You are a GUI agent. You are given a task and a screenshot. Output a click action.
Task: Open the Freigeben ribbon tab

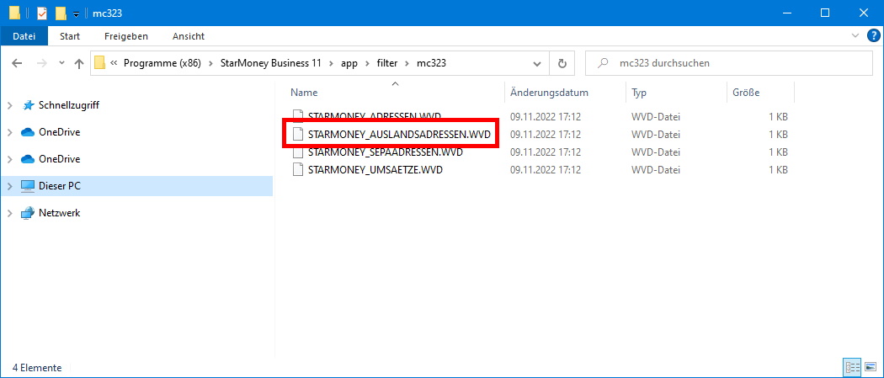(126, 36)
